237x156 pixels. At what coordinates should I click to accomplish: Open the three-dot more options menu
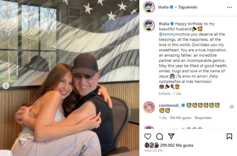(x=229, y=7)
